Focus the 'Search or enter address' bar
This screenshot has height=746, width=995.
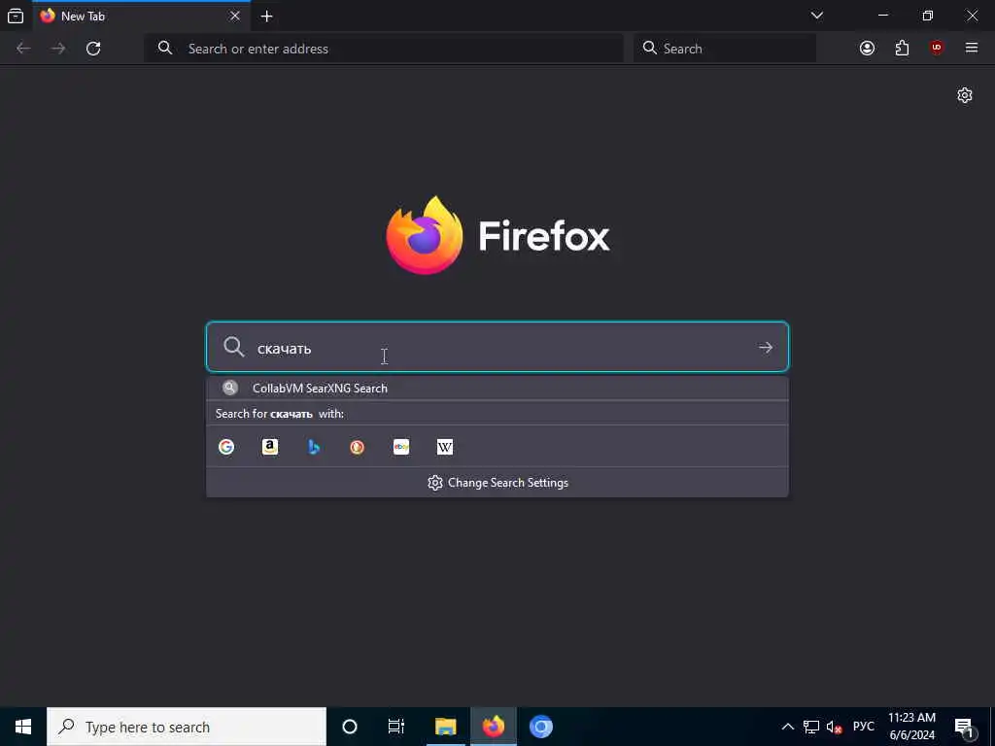[x=384, y=49]
